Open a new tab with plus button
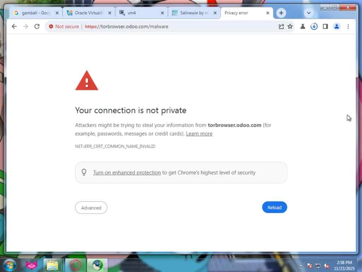This screenshot has width=362, height=272. (281, 13)
